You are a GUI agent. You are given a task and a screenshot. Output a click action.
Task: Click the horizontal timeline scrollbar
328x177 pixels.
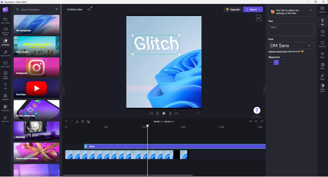[127, 175]
